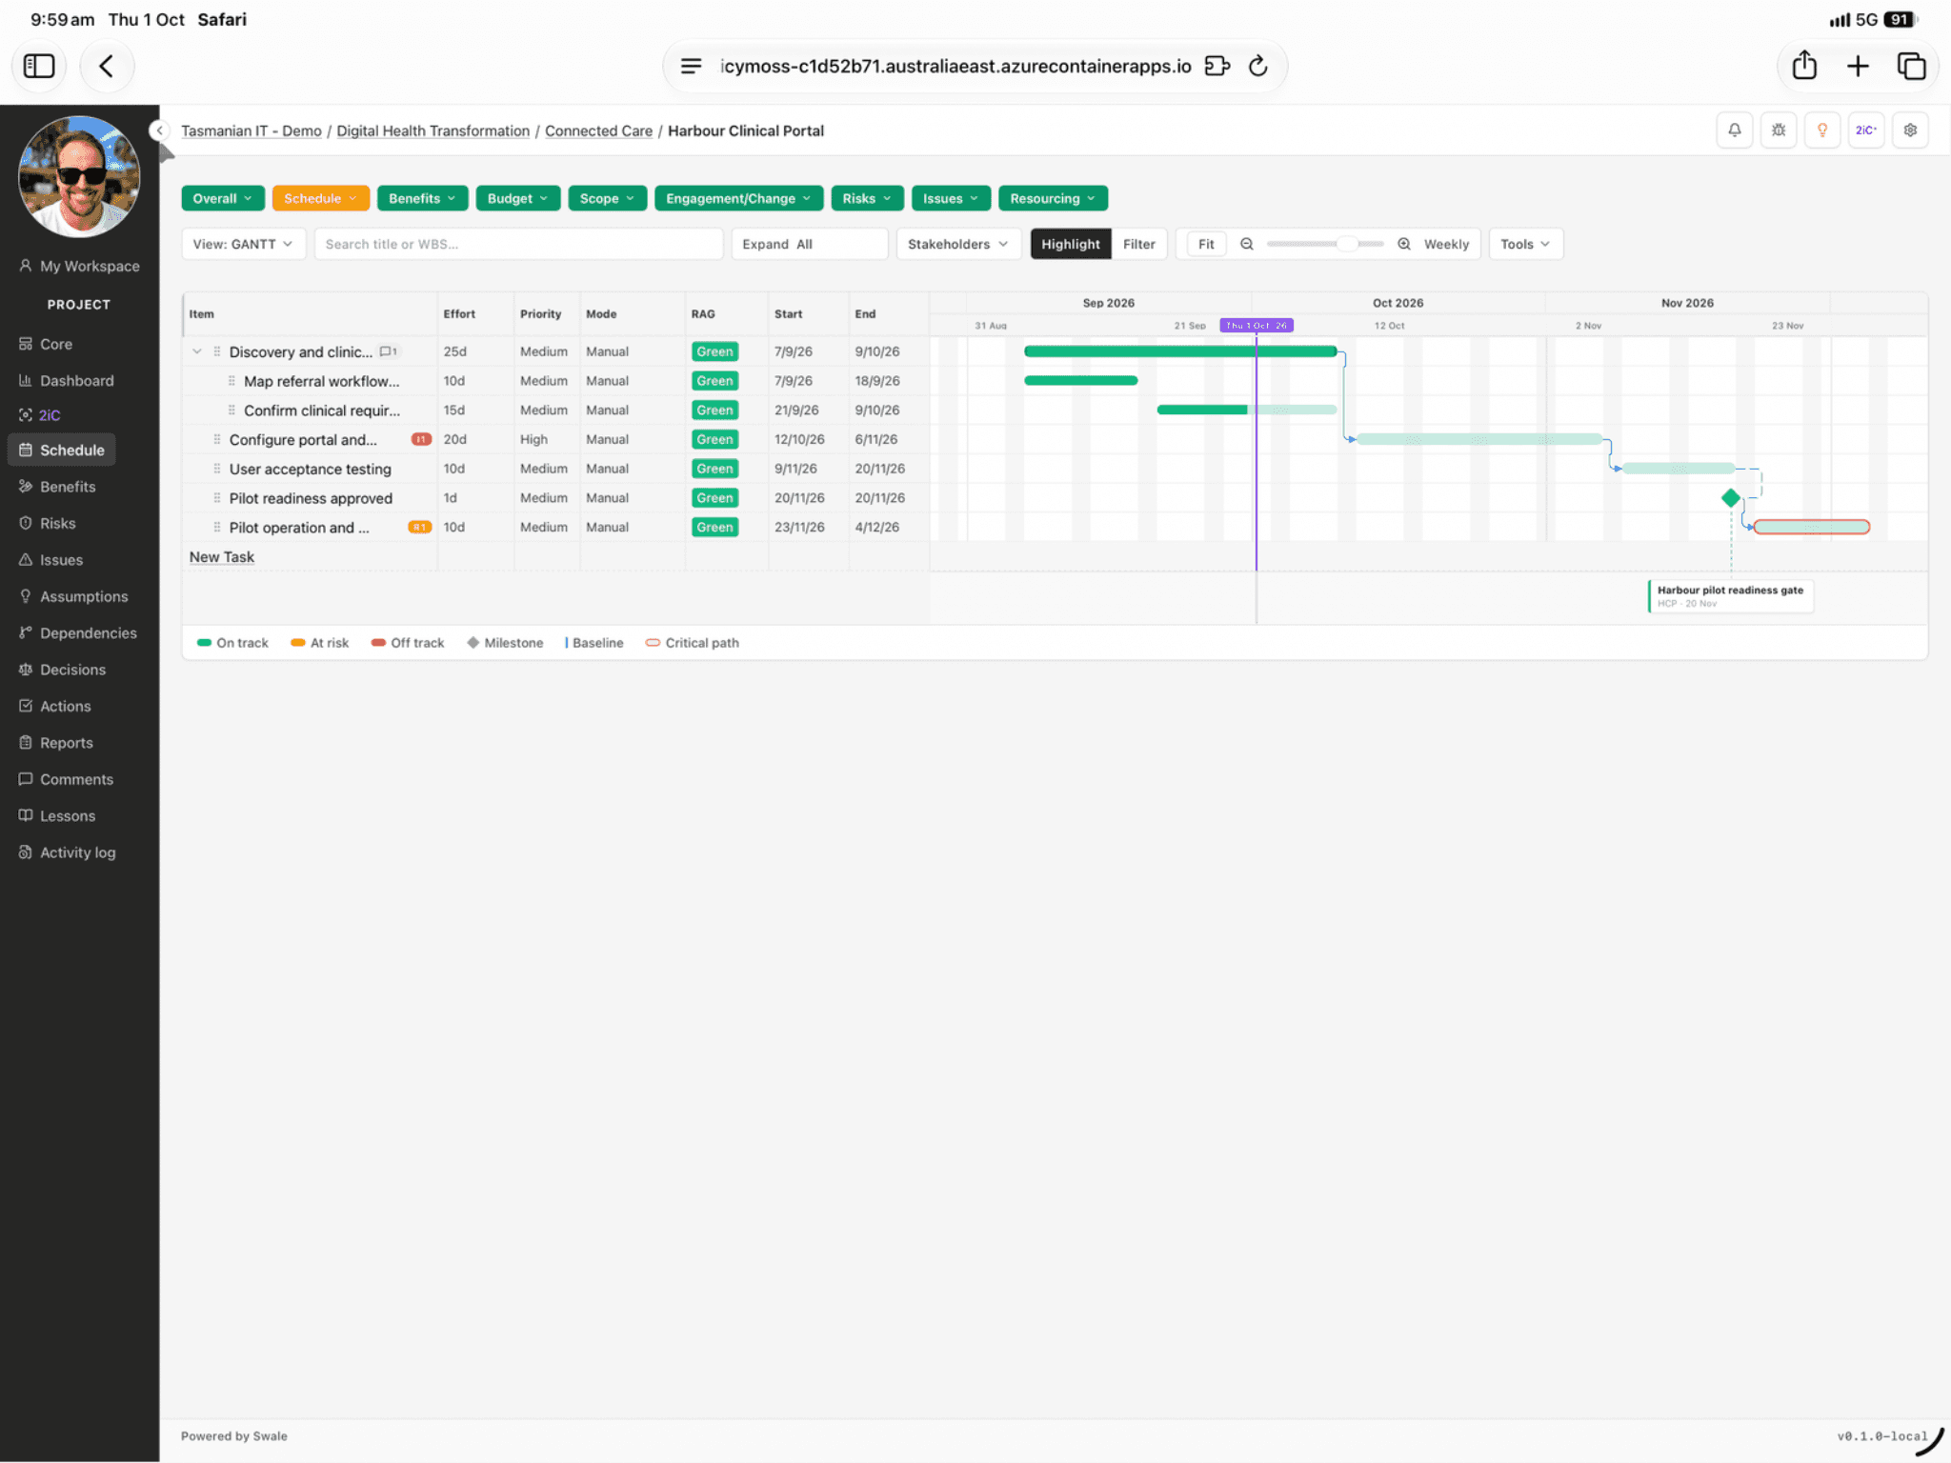
Task: Open the Resourcing status dropdown
Action: [x=1053, y=198]
